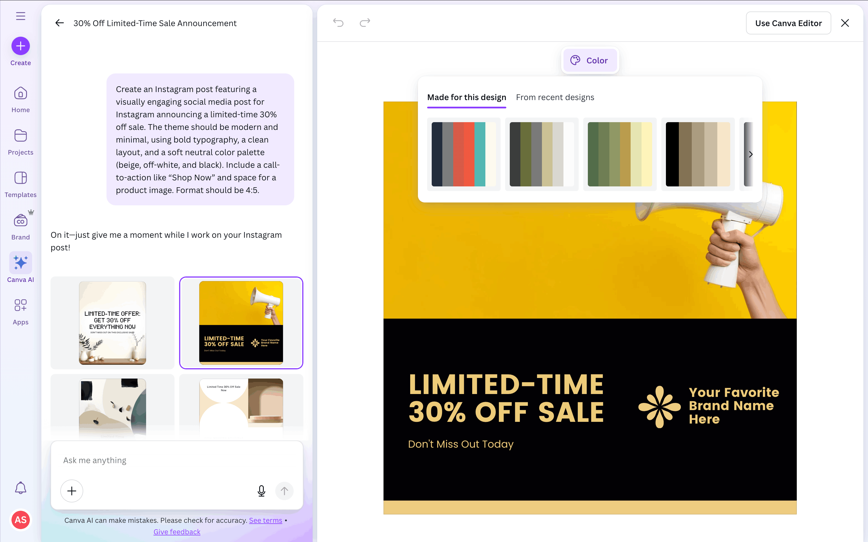Go back with the left arrow
The image size is (868, 542).
point(59,23)
